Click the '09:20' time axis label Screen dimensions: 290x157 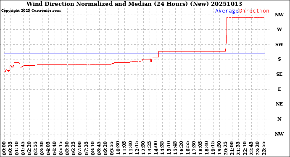(105, 148)
